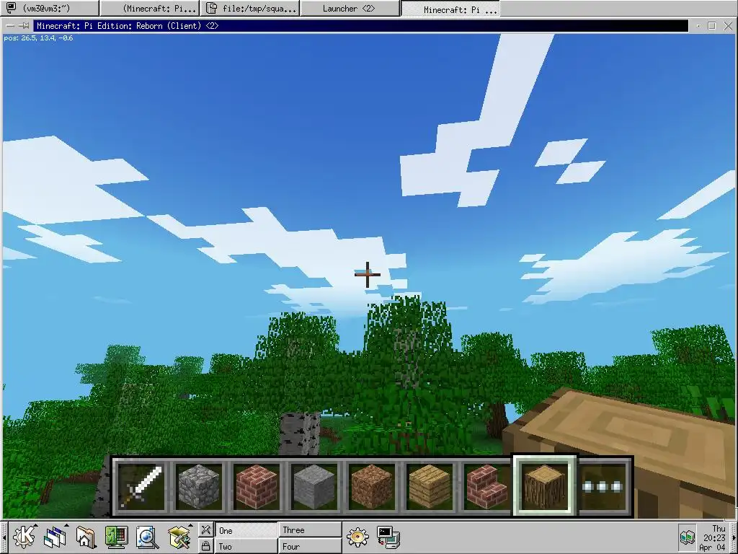738x554 pixels.
Task: Select the sword in the hotbar
Action: (x=141, y=487)
